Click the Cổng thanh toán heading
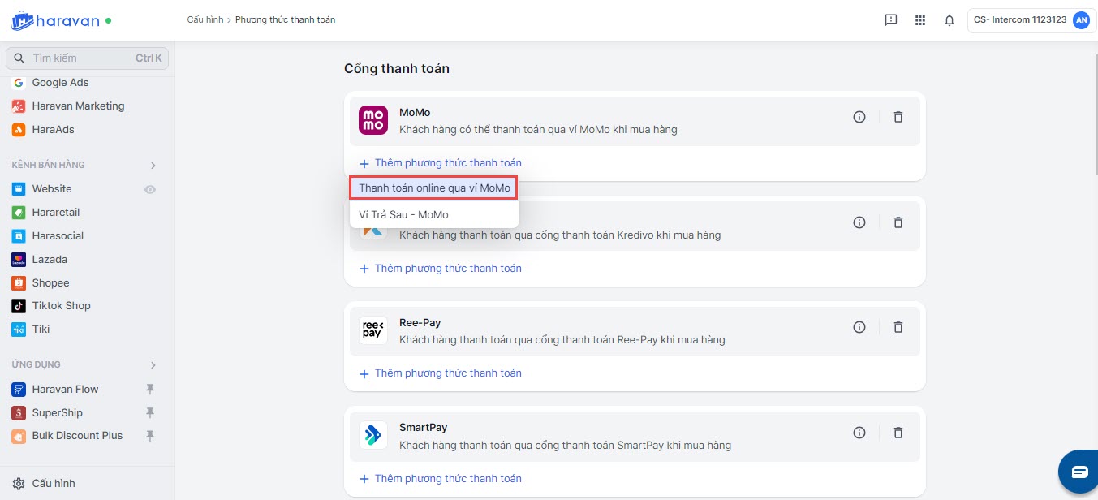The width and height of the screenshot is (1098, 500). 397,69
